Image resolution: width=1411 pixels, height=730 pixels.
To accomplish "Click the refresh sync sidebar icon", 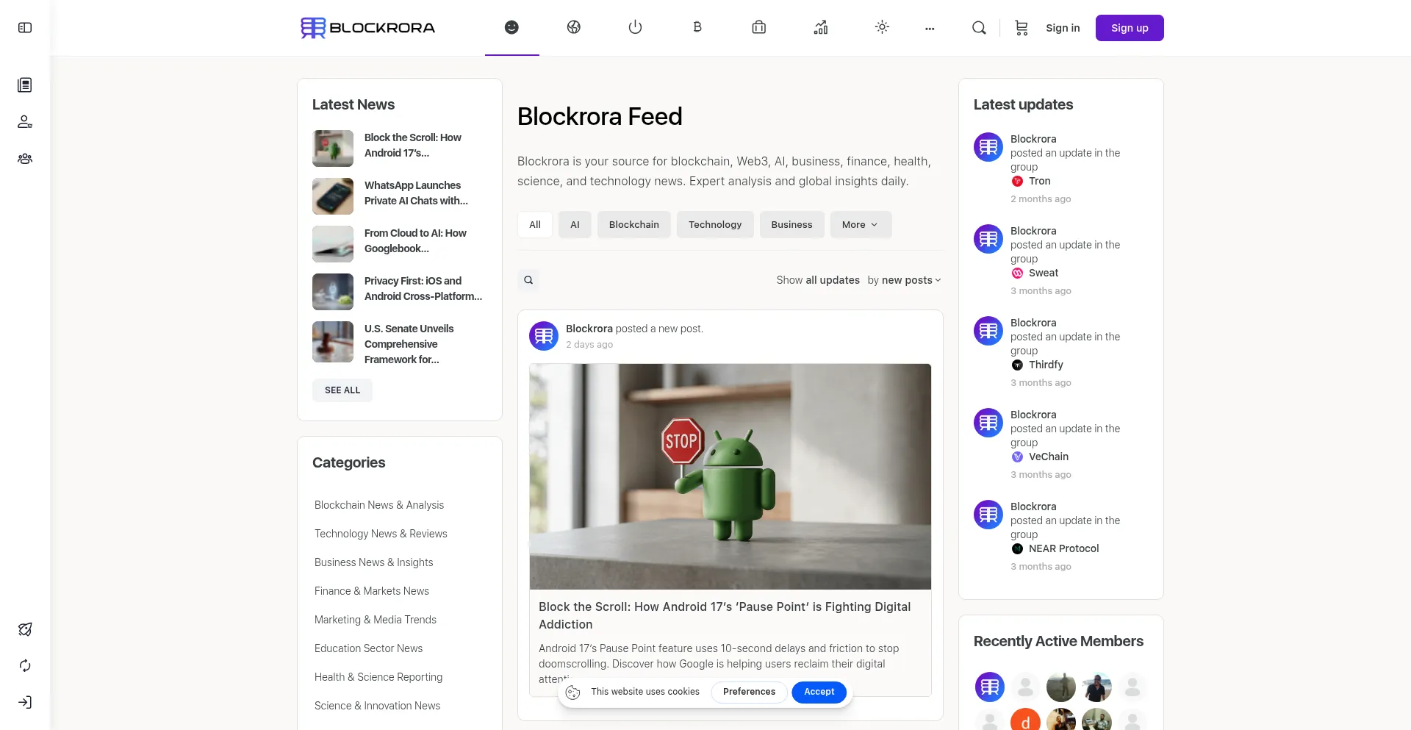I will point(25,666).
